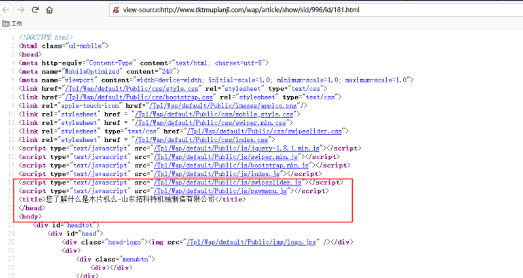Open the swipeslider.js script link
The image size is (523, 278).
click(228, 182)
